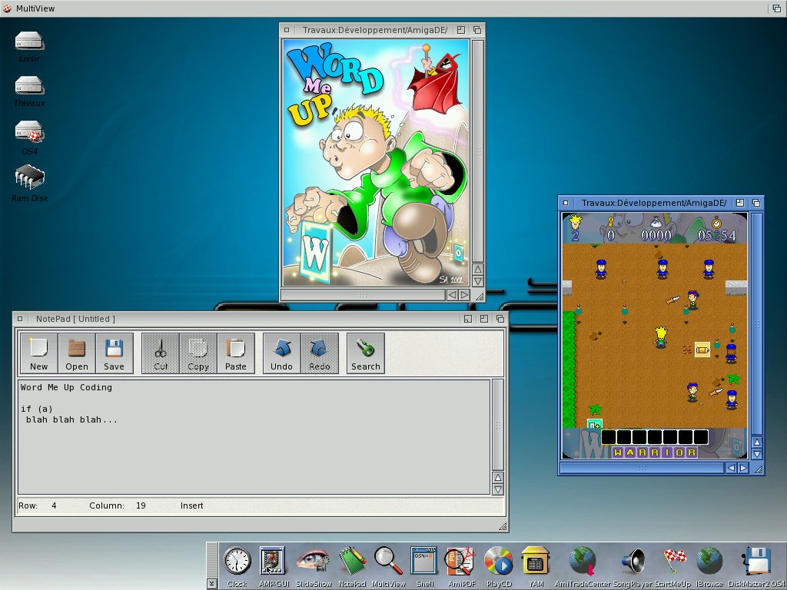The image size is (787, 590).
Task: Click vertical scrollbar of Word Me Up cover window
Action: (x=478, y=151)
